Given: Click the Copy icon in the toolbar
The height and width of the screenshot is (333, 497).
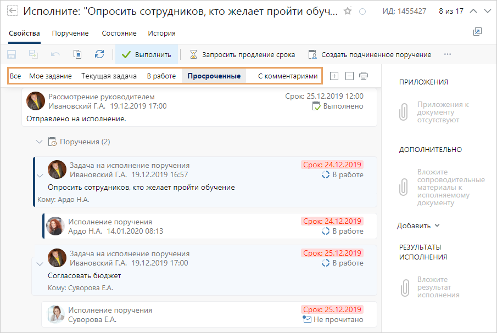Looking at the screenshot, I should coord(77,54).
